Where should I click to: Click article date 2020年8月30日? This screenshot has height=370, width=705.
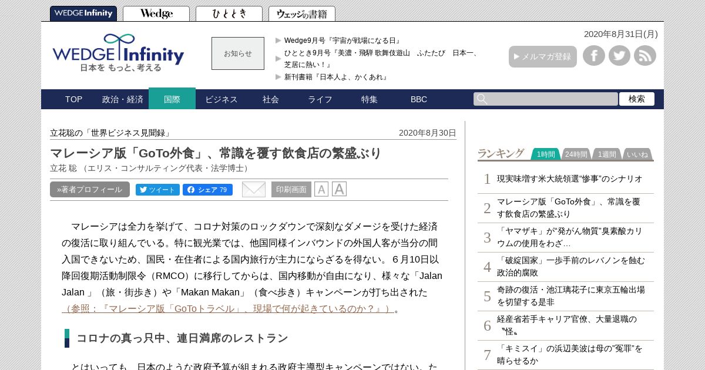[x=428, y=133]
